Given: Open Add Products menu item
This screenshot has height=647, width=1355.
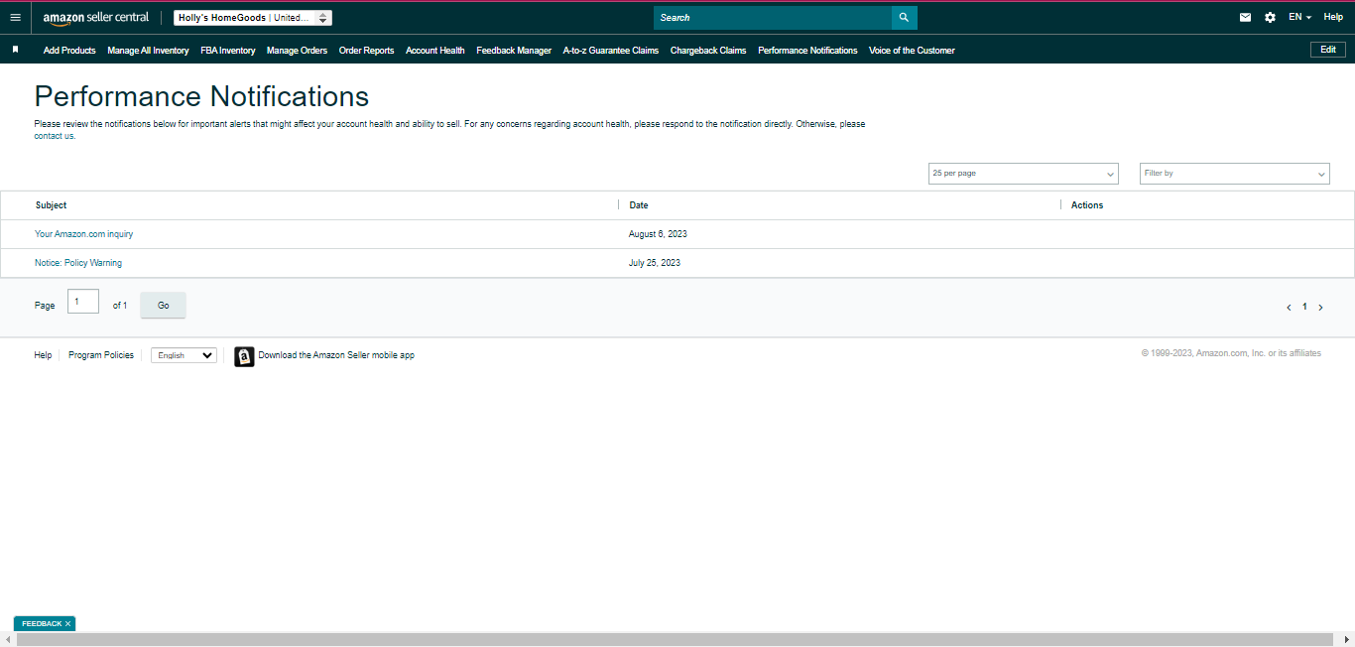Looking at the screenshot, I should pos(69,51).
